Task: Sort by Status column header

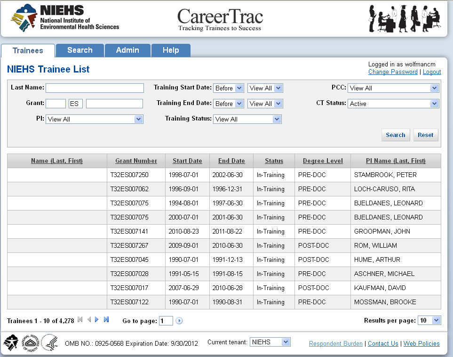Action: tap(274, 161)
